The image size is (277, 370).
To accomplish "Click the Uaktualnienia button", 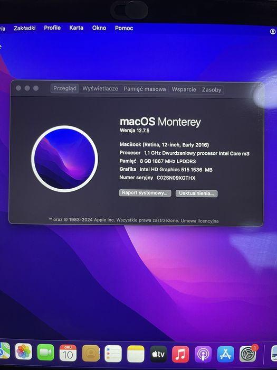I will 196,193.
